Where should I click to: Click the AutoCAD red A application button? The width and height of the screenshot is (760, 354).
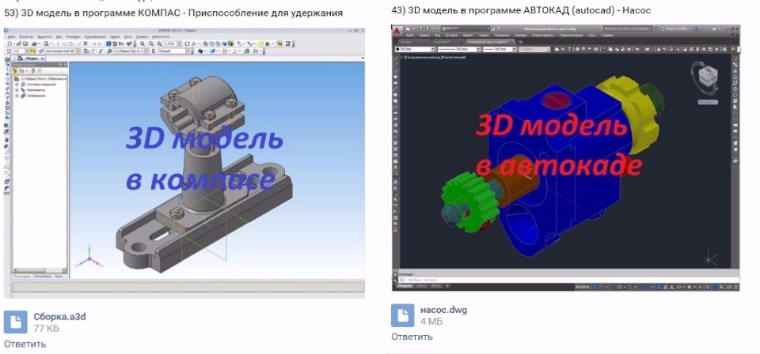[x=397, y=31]
